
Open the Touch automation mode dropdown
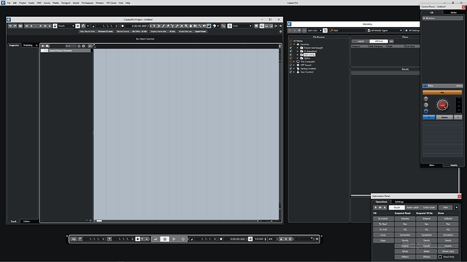(x=66, y=26)
